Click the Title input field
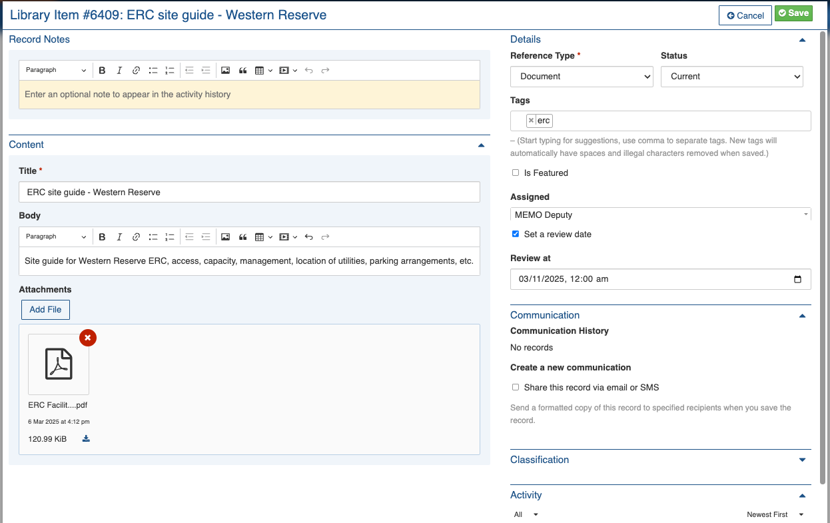The width and height of the screenshot is (830, 523). click(x=249, y=192)
